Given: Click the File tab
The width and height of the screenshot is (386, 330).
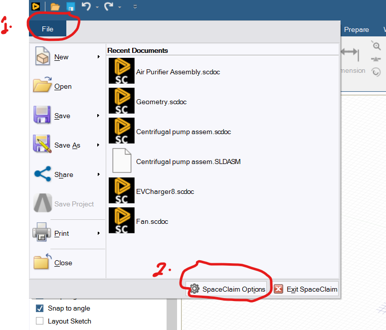Looking at the screenshot, I should coord(47,29).
